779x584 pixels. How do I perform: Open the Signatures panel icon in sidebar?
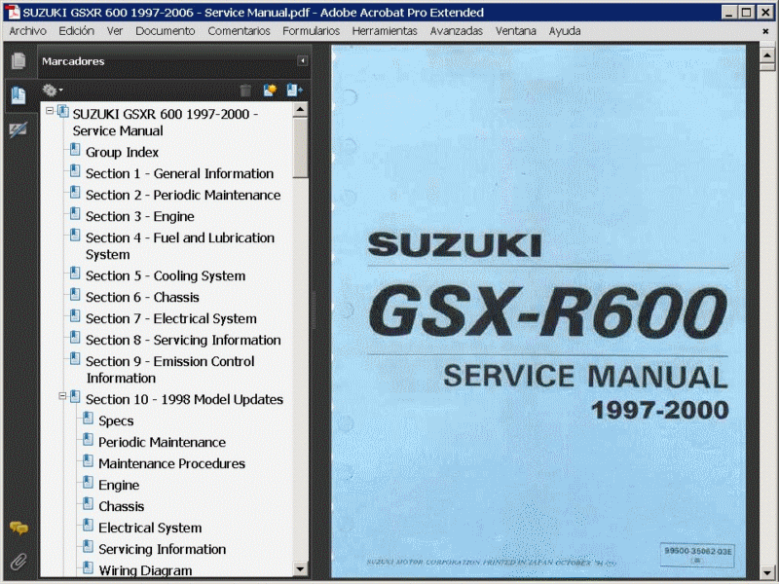[x=19, y=130]
